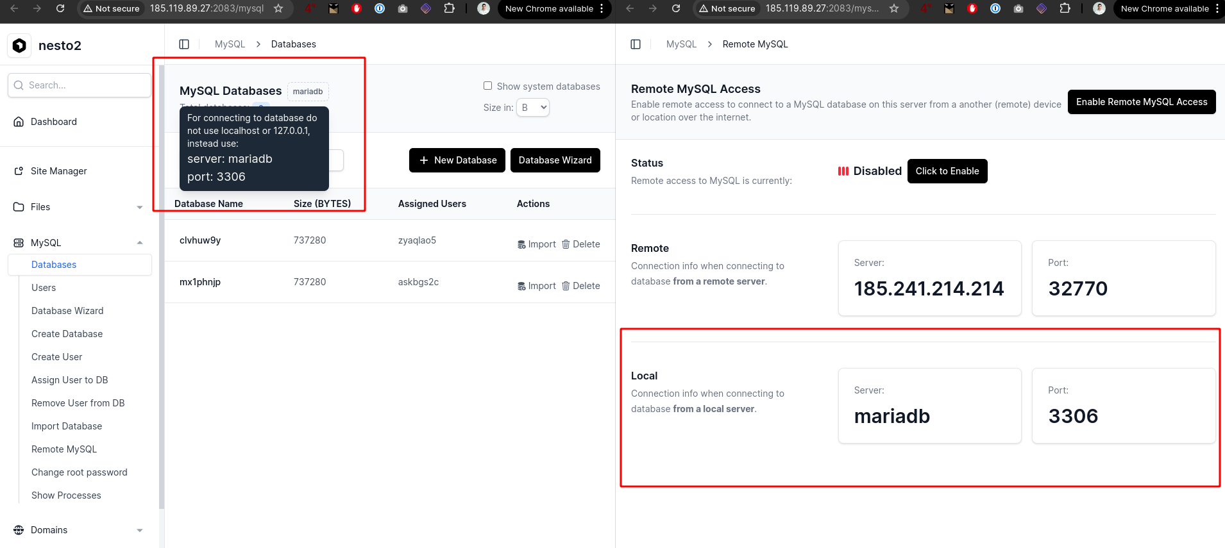The width and height of the screenshot is (1225, 548).
Task: Open Change root password item
Action: (x=80, y=472)
